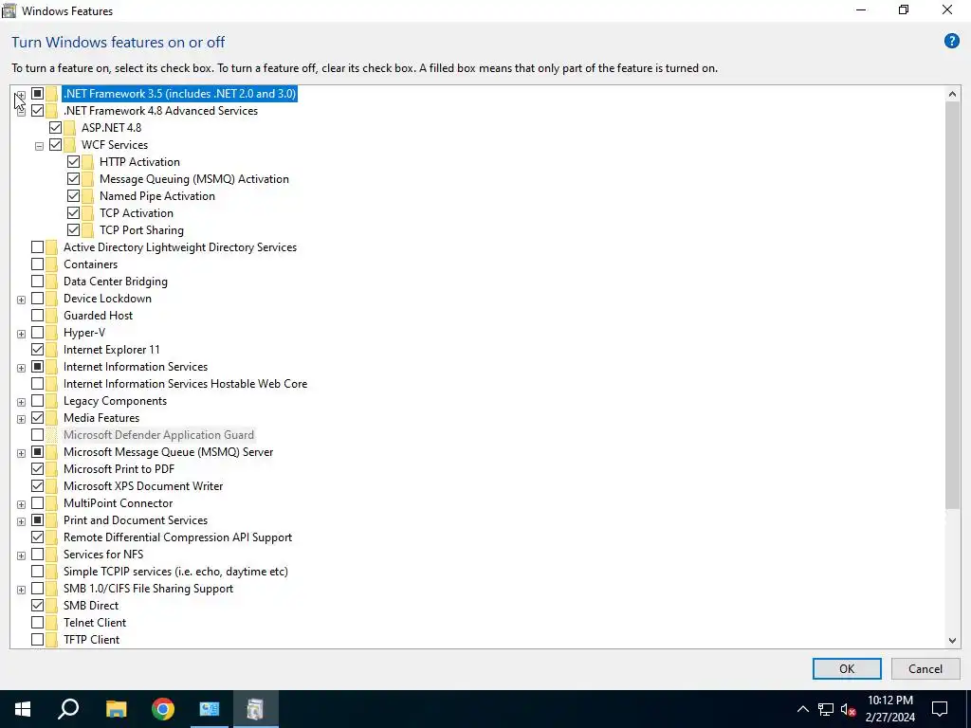Open the Windows Start menu

23,709
